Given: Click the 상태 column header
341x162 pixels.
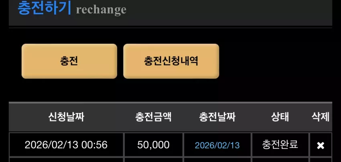Looking at the screenshot, I should pos(280,117).
